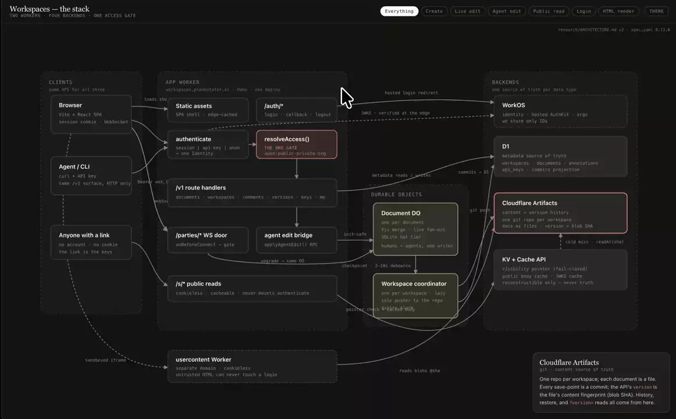Click the BACKENDS group label

506,82
